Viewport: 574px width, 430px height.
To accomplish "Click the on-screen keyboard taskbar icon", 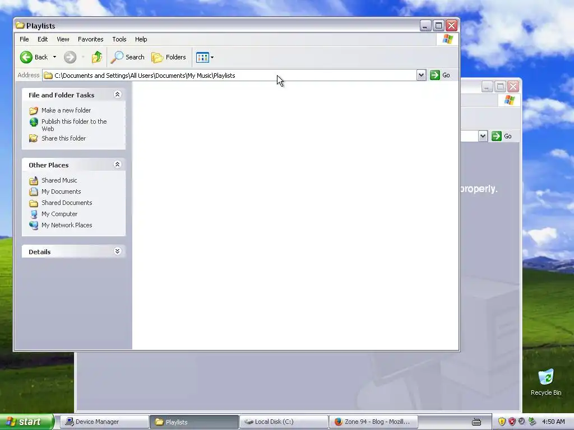I will [x=476, y=422].
